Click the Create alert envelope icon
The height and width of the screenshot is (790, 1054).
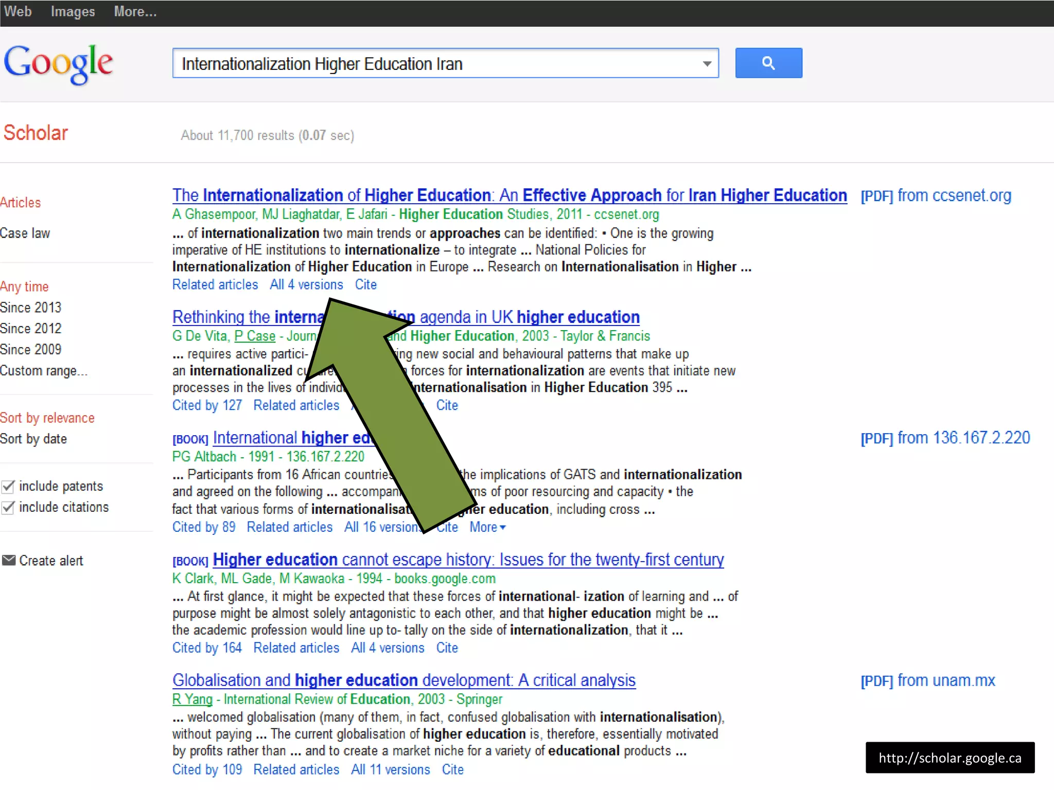coord(9,560)
